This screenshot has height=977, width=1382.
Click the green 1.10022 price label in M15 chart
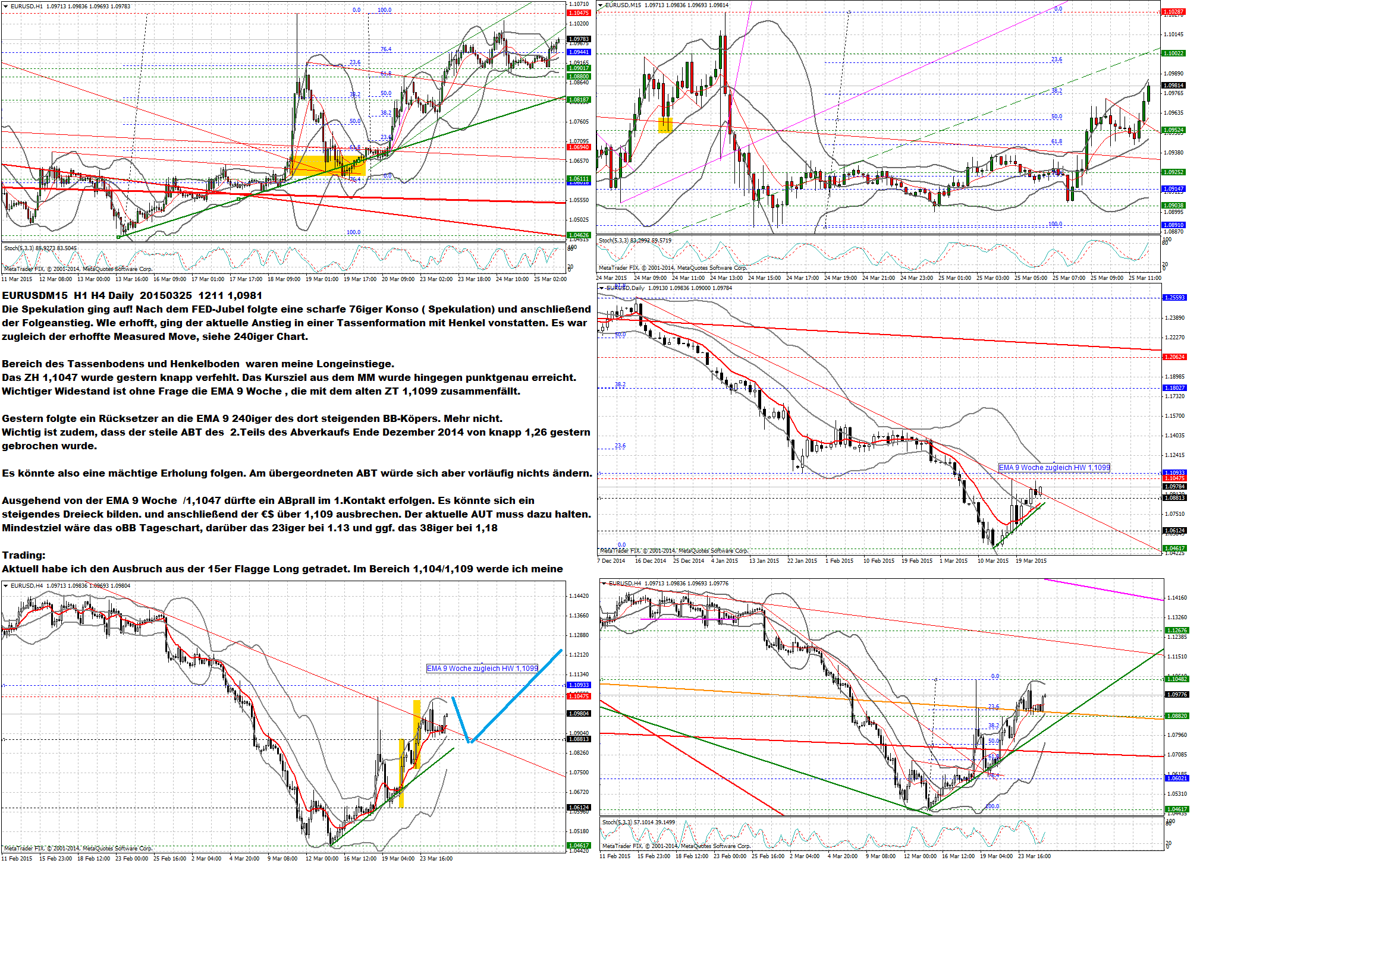pyautogui.click(x=1173, y=53)
